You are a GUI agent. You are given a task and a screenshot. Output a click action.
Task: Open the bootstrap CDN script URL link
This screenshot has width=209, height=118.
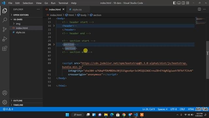[134, 63]
